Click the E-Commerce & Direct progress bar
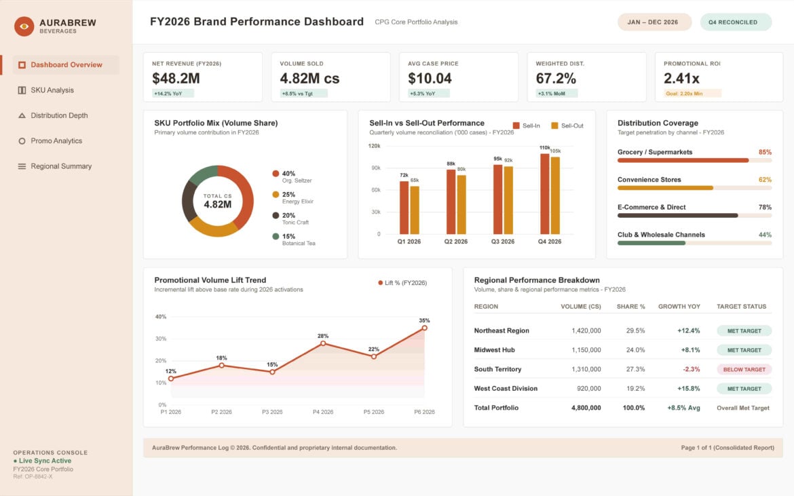This screenshot has height=496, width=794. tap(694, 216)
